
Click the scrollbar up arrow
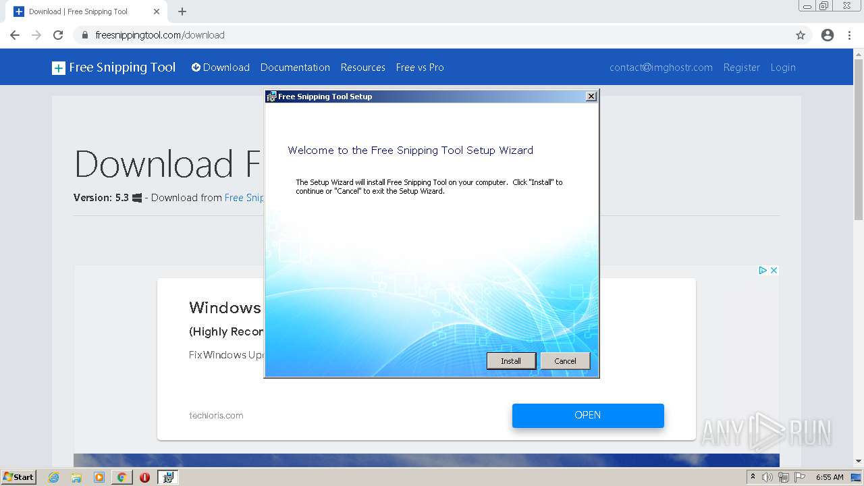859,54
